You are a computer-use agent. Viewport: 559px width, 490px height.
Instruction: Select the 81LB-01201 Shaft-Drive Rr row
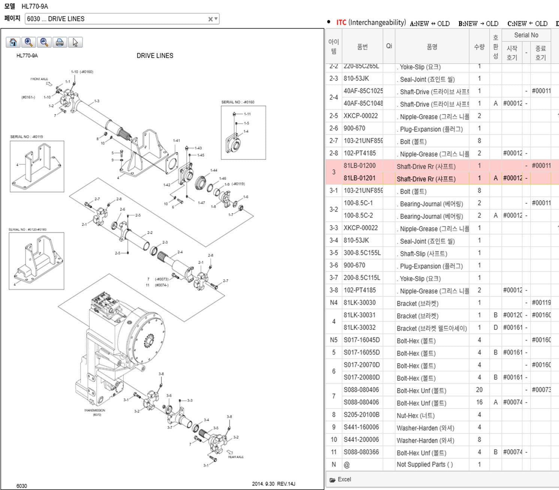(x=426, y=179)
